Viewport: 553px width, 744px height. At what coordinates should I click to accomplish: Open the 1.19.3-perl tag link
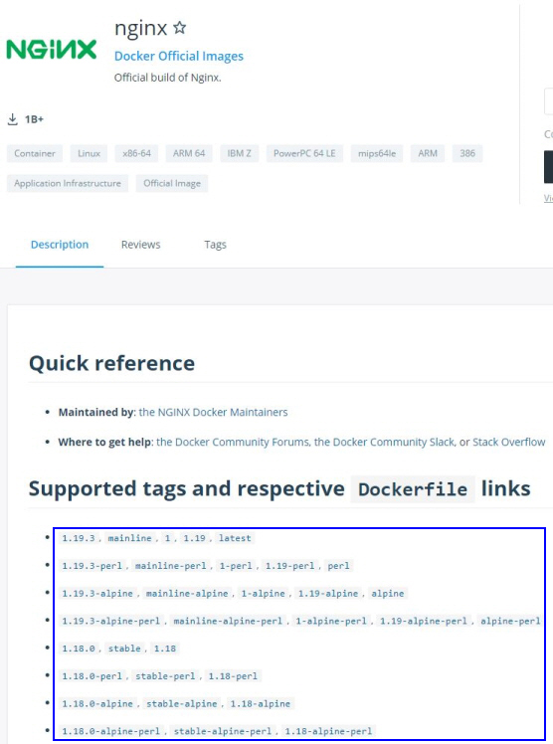pos(92,566)
